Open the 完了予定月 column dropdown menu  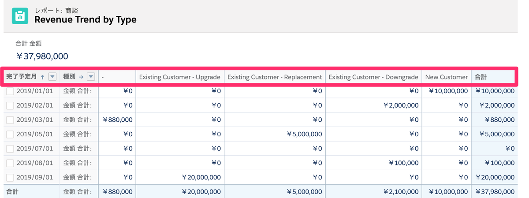point(52,77)
